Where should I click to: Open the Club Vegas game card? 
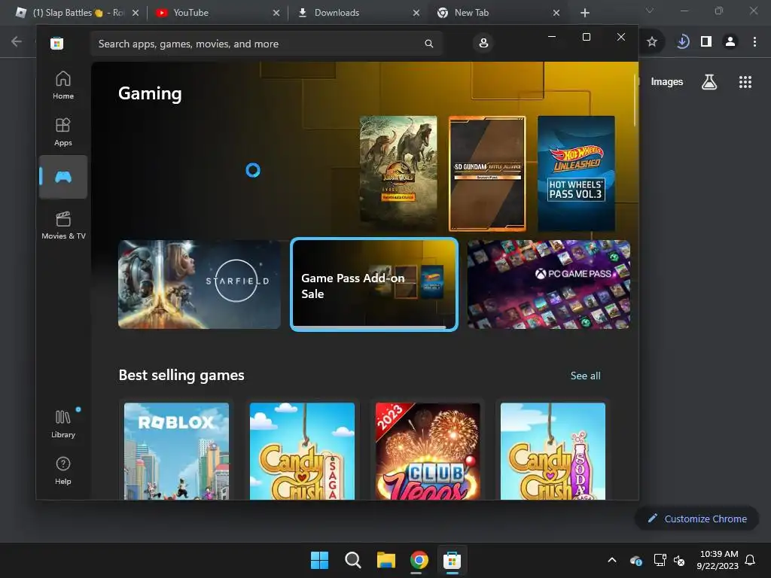pyautogui.click(x=428, y=451)
